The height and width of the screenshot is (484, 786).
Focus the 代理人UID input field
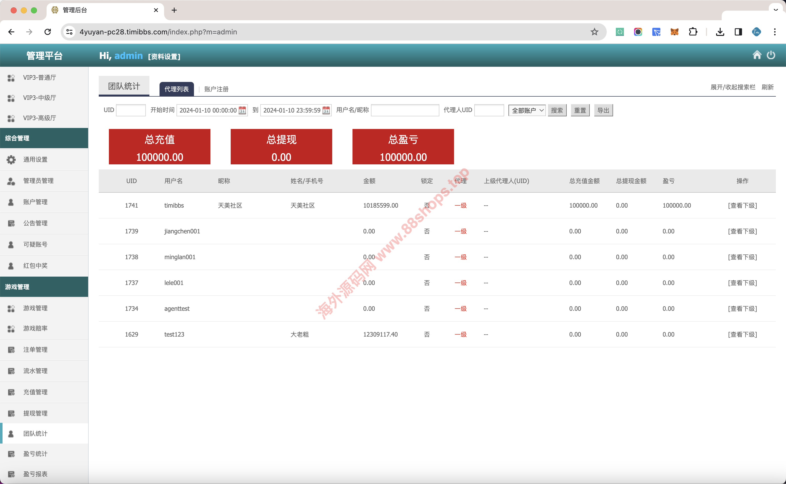[x=489, y=110]
